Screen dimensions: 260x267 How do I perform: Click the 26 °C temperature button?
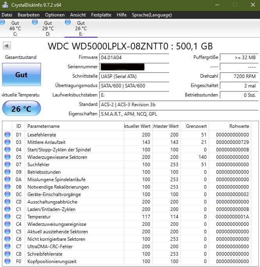click(22, 108)
